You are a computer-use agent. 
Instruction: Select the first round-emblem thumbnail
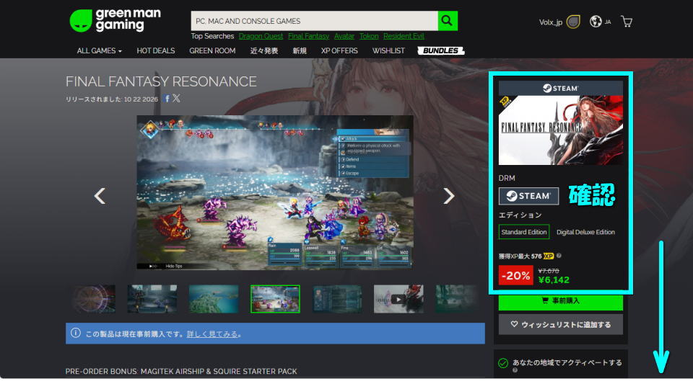94,298
